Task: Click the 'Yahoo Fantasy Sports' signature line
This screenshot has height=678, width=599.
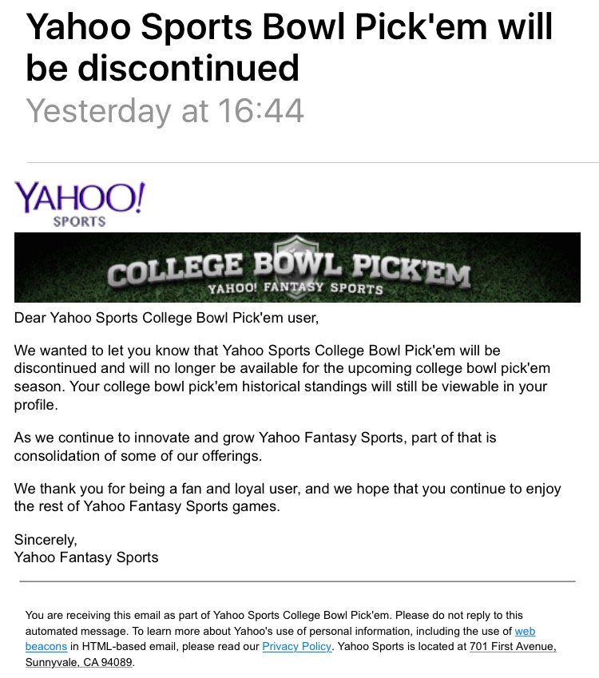Action: click(x=86, y=557)
